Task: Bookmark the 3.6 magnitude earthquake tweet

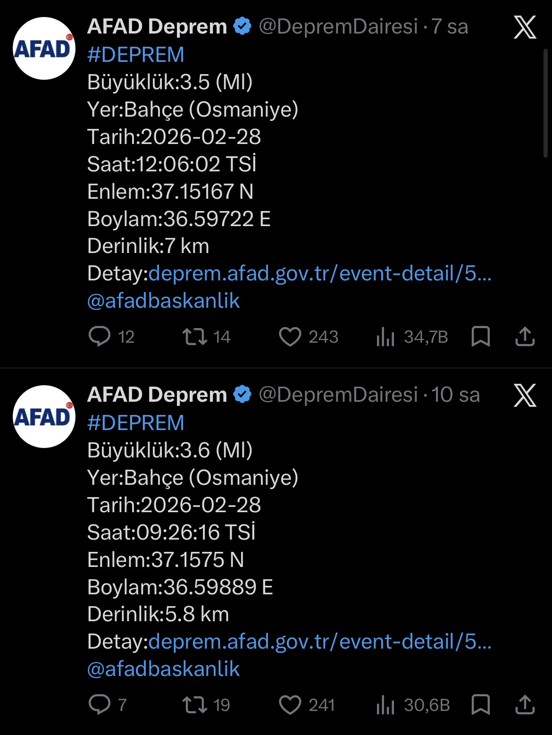Action: [481, 705]
